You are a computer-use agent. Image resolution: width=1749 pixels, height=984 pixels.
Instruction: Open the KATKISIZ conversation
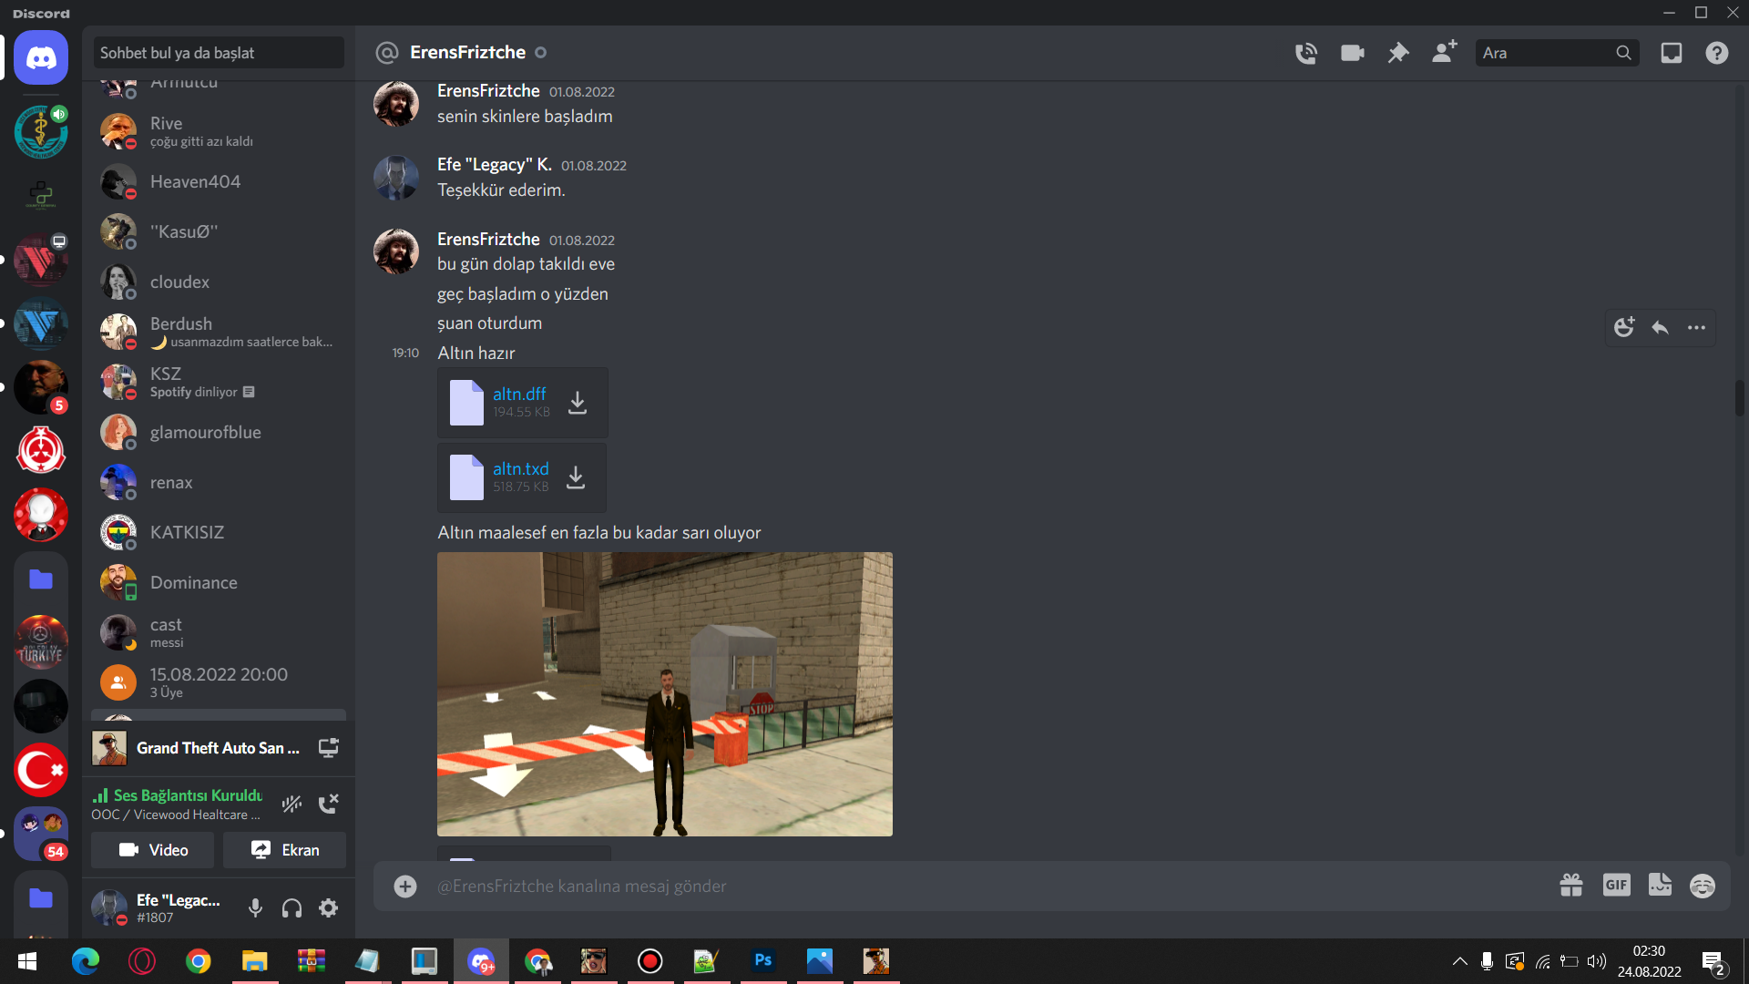(219, 532)
